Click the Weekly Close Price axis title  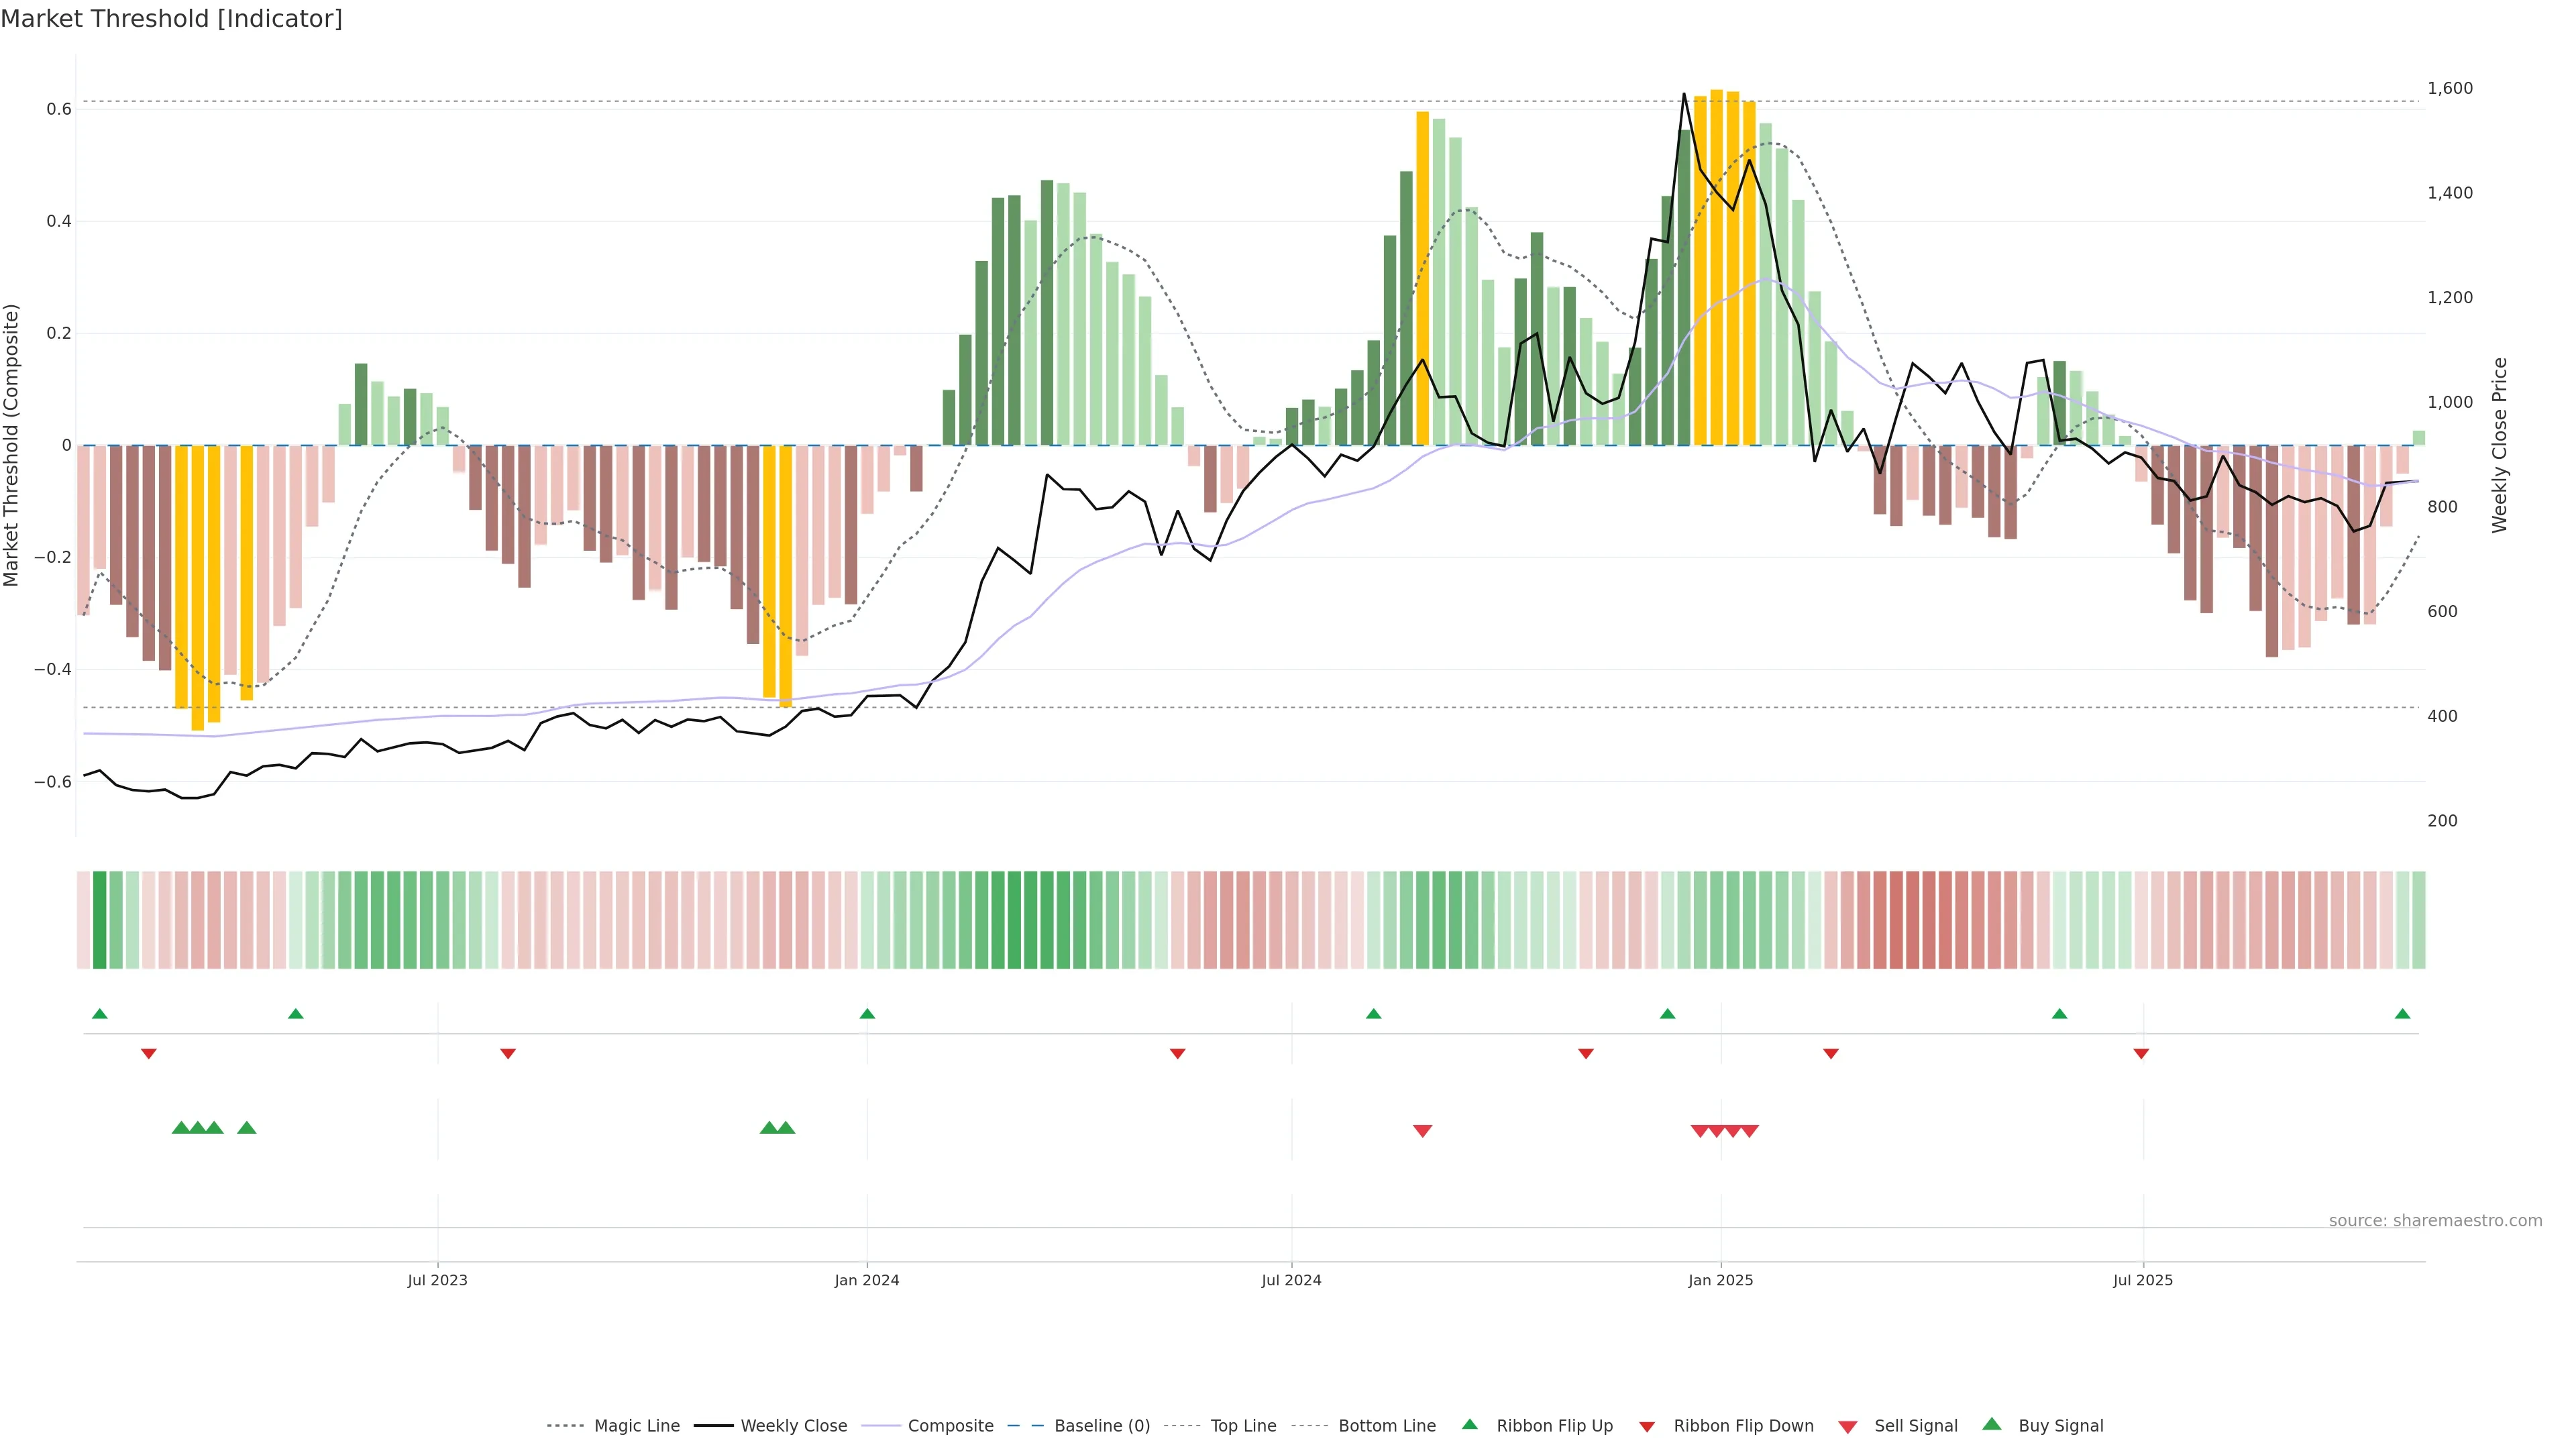(2500, 445)
